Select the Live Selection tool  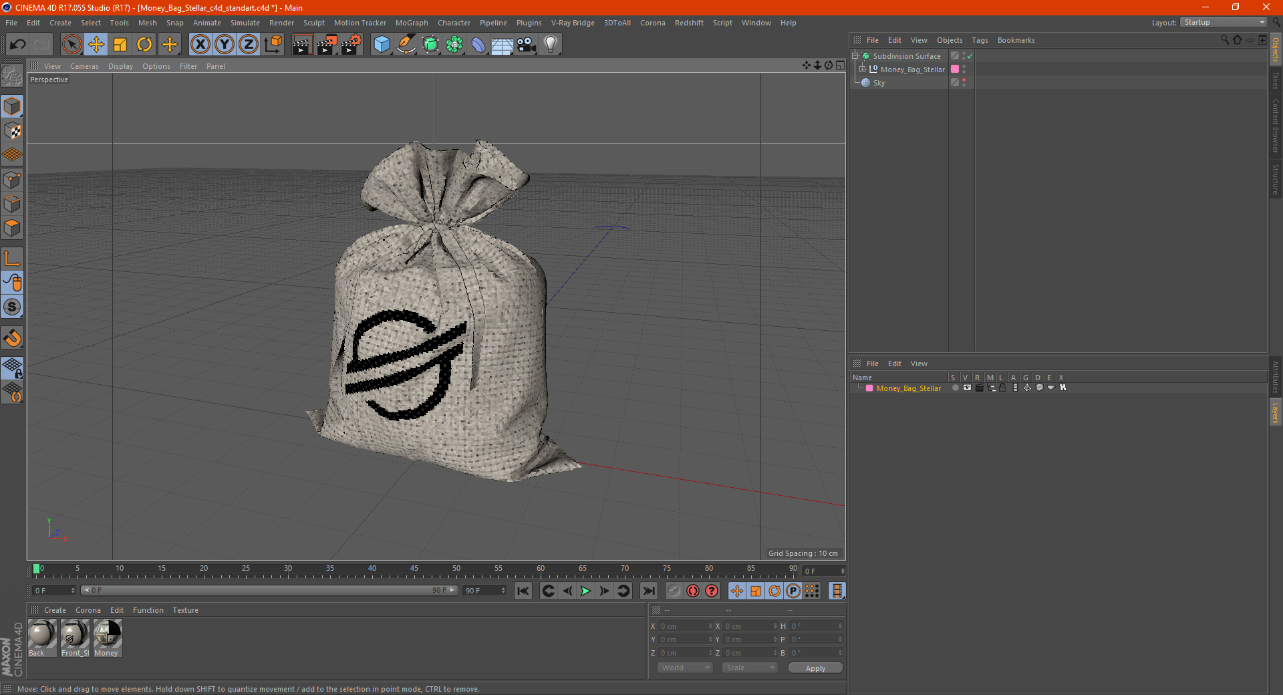pyautogui.click(x=72, y=45)
